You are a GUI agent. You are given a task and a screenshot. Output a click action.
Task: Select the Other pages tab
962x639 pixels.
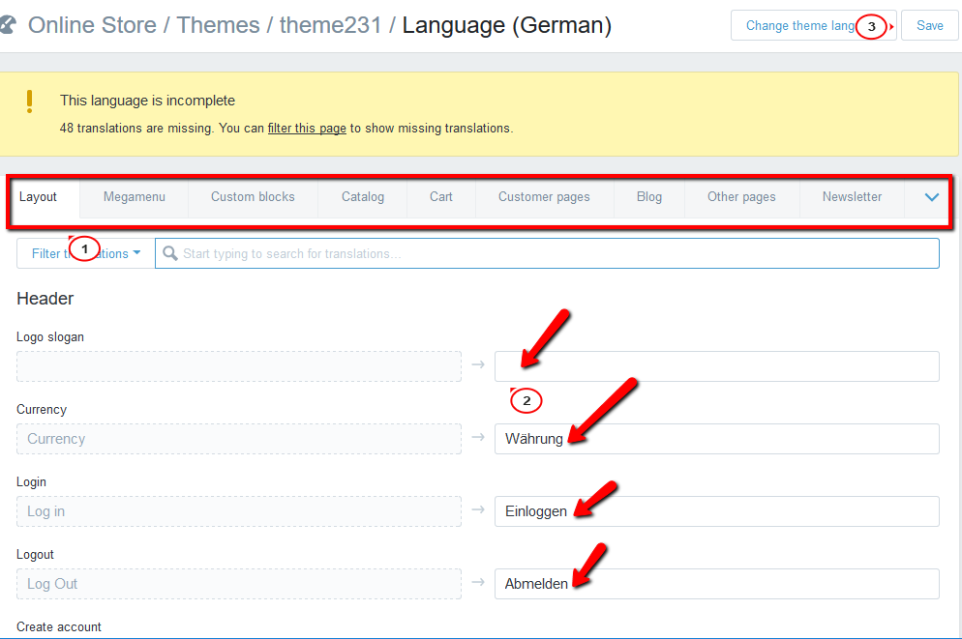tap(741, 196)
